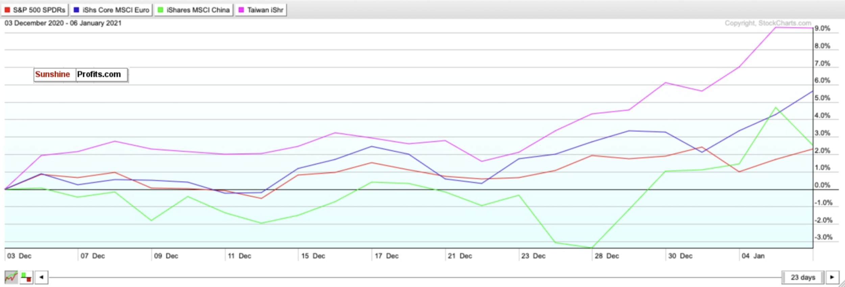Click the 8.0% y-axis label
The image size is (845, 287).
[x=822, y=46]
